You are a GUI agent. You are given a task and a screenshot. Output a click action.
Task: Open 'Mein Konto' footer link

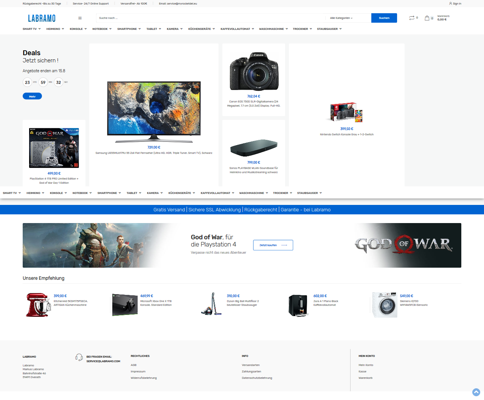[366, 365]
